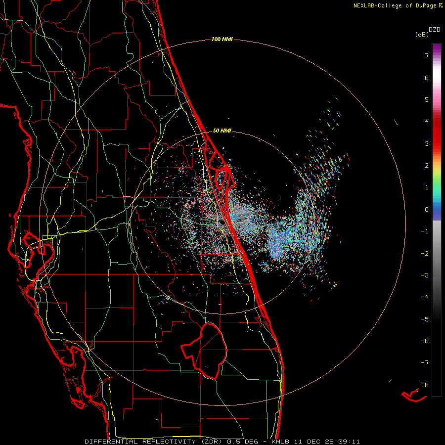The image size is (445, 445).
Task: Click the "09:11" timestamp
Action: coord(349,442)
